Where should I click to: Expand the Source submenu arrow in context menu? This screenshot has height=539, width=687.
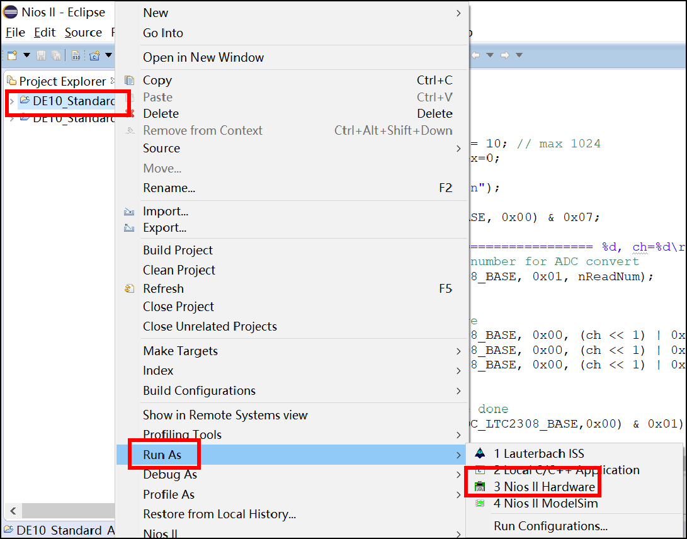coord(458,149)
